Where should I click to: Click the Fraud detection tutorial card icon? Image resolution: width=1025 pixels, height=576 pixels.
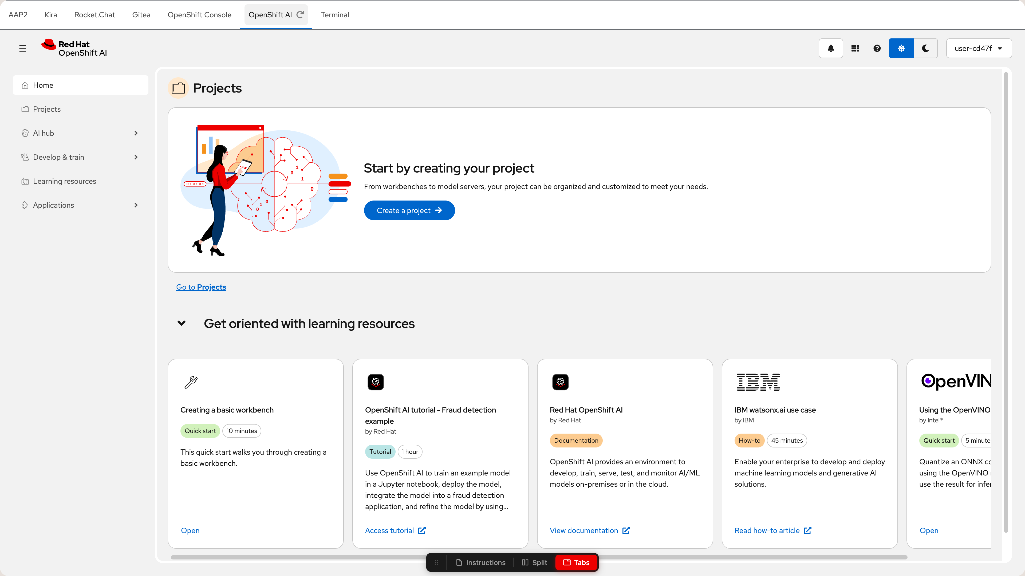[376, 382]
